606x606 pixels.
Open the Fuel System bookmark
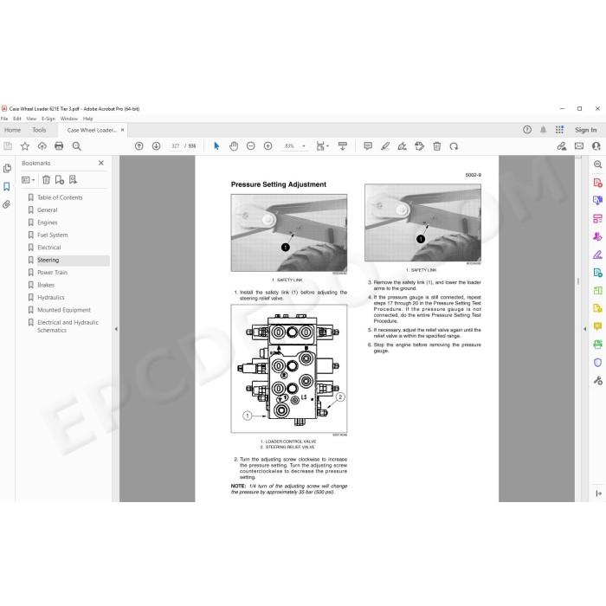coord(53,235)
